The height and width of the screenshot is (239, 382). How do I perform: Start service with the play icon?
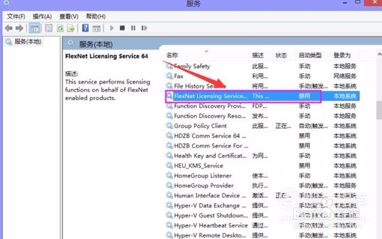pos(112,28)
